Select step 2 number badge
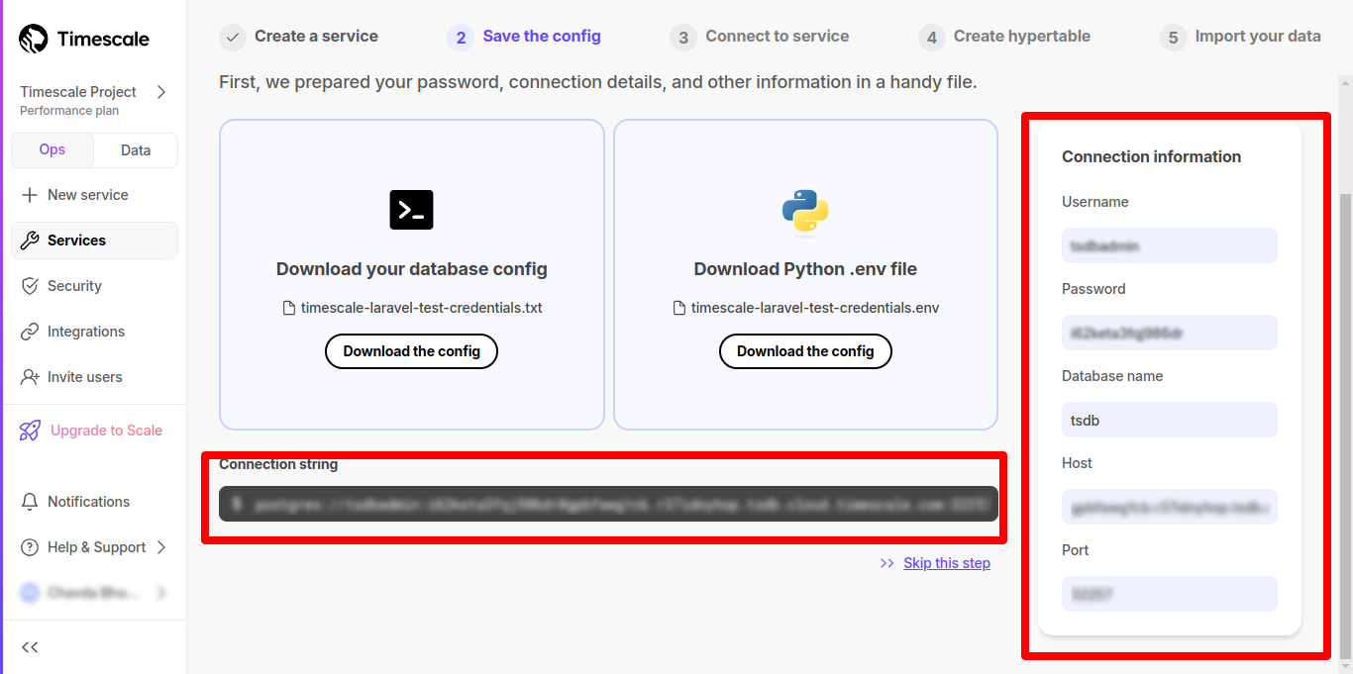The image size is (1353, 674). [x=461, y=38]
